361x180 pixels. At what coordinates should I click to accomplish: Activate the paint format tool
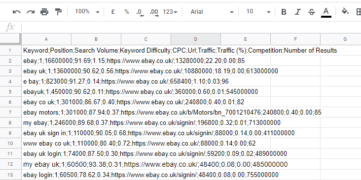point(59,12)
